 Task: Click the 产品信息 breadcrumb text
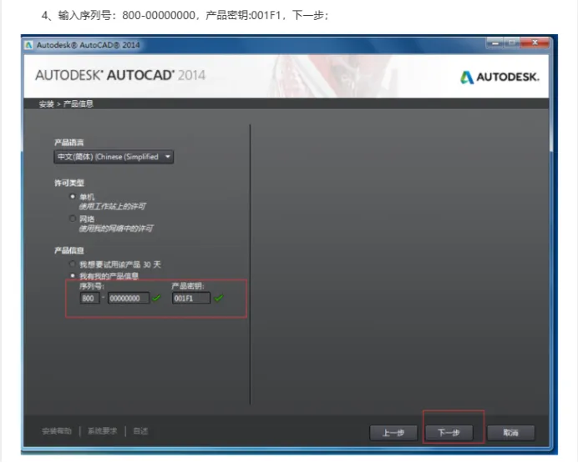(79, 104)
